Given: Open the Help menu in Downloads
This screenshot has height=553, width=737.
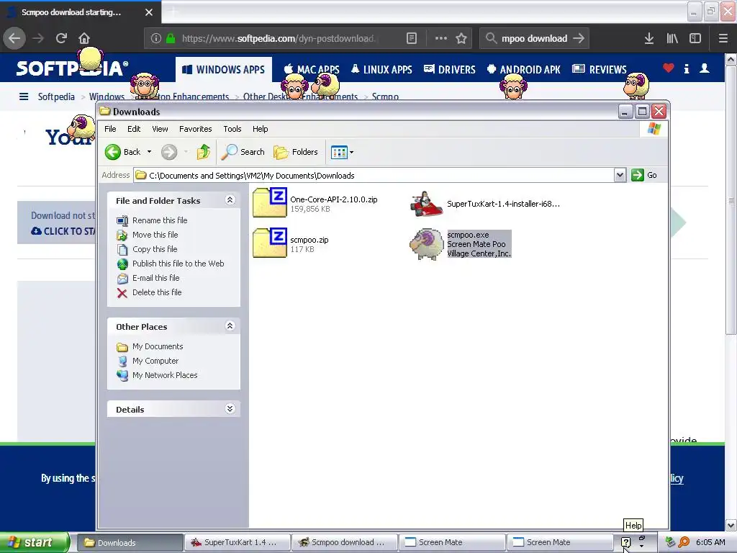Looking at the screenshot, I should (x=260, y=129).
